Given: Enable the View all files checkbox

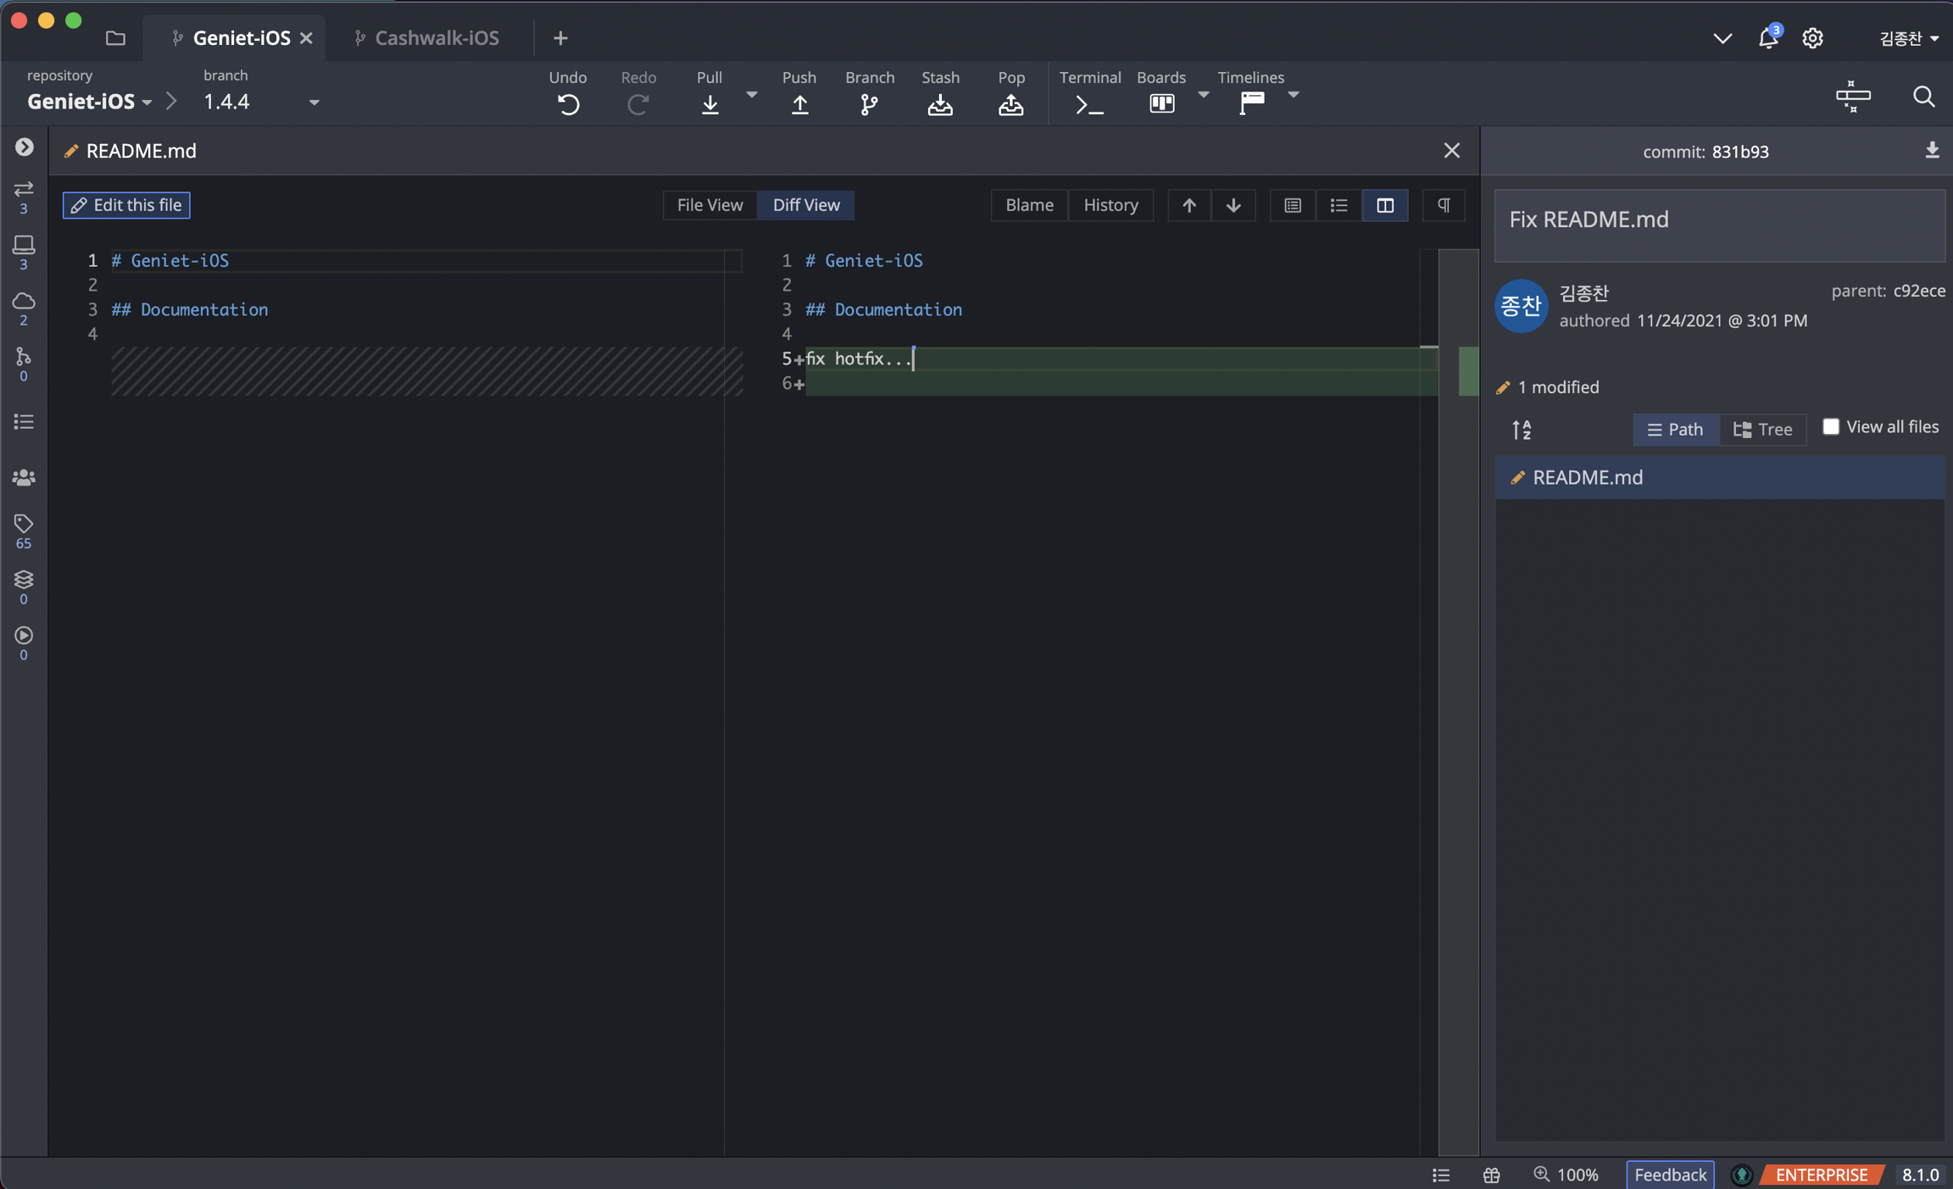Looking at the screenshot, I should (x=1831, y=426).
